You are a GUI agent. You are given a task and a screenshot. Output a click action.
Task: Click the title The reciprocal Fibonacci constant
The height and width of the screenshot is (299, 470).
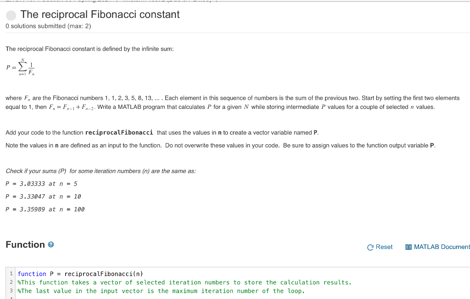(99, 15)
